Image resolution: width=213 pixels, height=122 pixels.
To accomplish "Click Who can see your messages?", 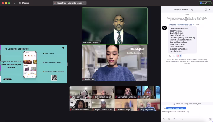I will [187, 103].
